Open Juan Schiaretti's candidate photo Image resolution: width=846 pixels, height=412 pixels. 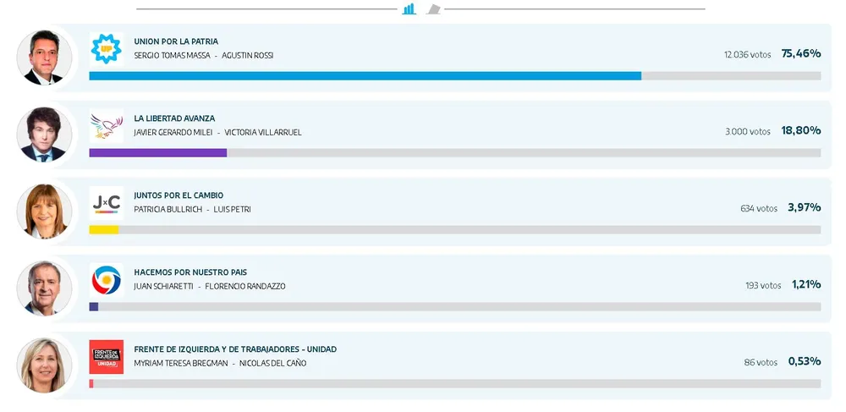(44, 288)
